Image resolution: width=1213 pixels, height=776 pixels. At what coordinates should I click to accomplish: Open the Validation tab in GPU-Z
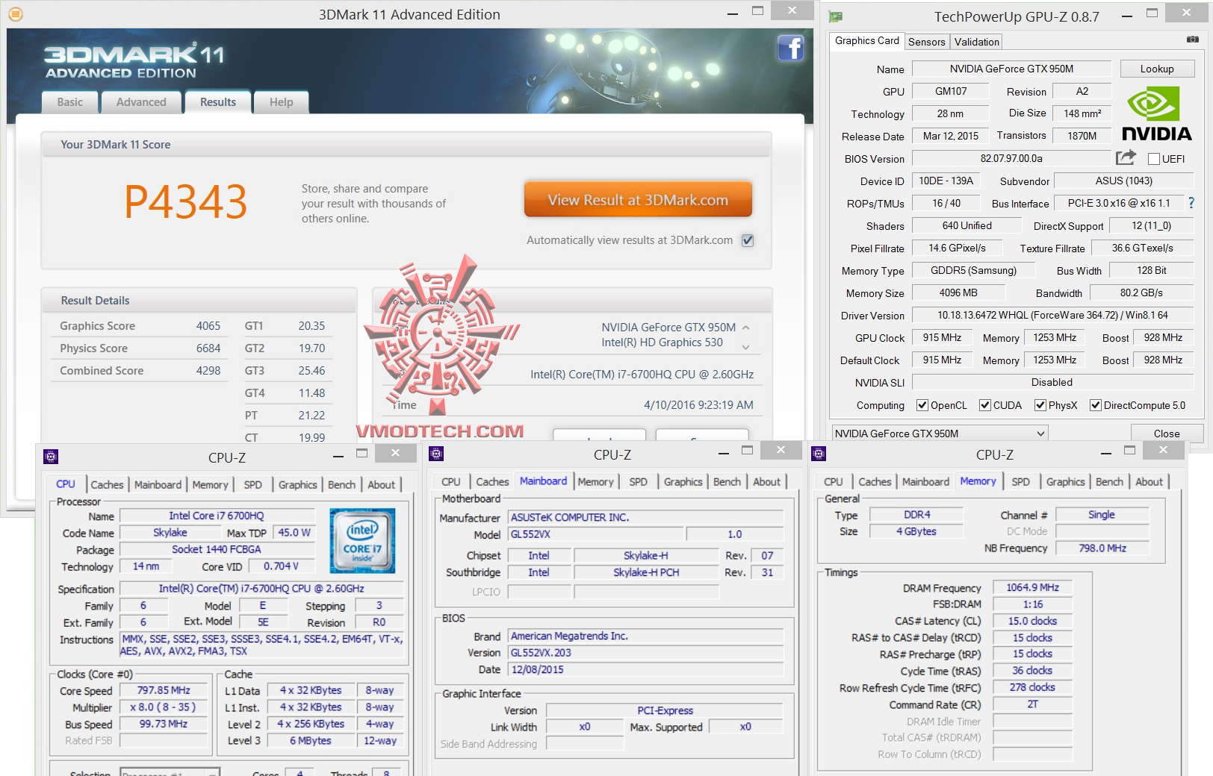coord(977,42)
